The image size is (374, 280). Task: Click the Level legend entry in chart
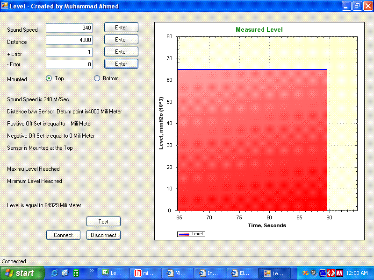pyautogui.click(x=191, y=234)
